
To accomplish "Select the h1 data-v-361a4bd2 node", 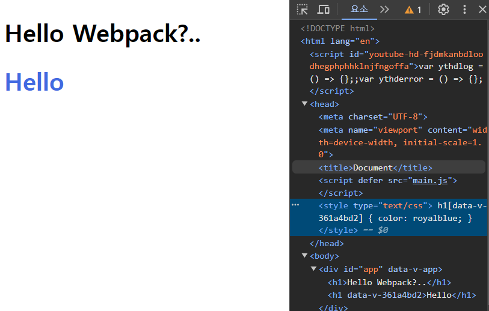I will pos(402,295).
